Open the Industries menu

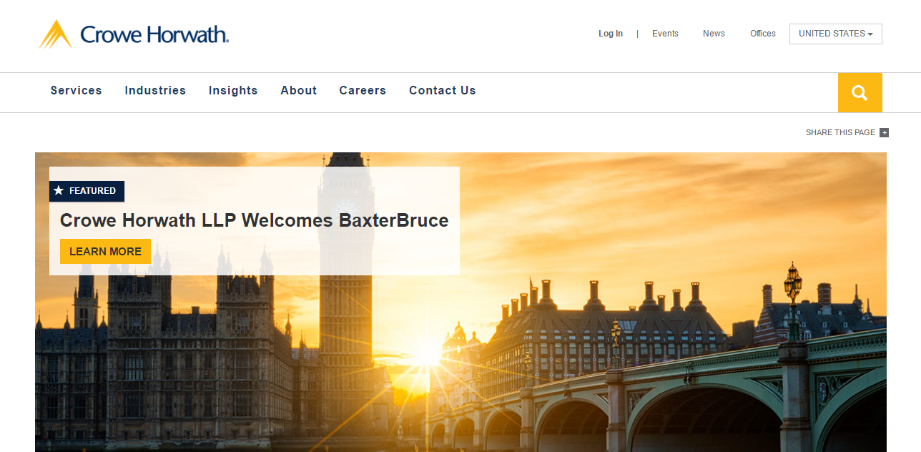point(155,91)
